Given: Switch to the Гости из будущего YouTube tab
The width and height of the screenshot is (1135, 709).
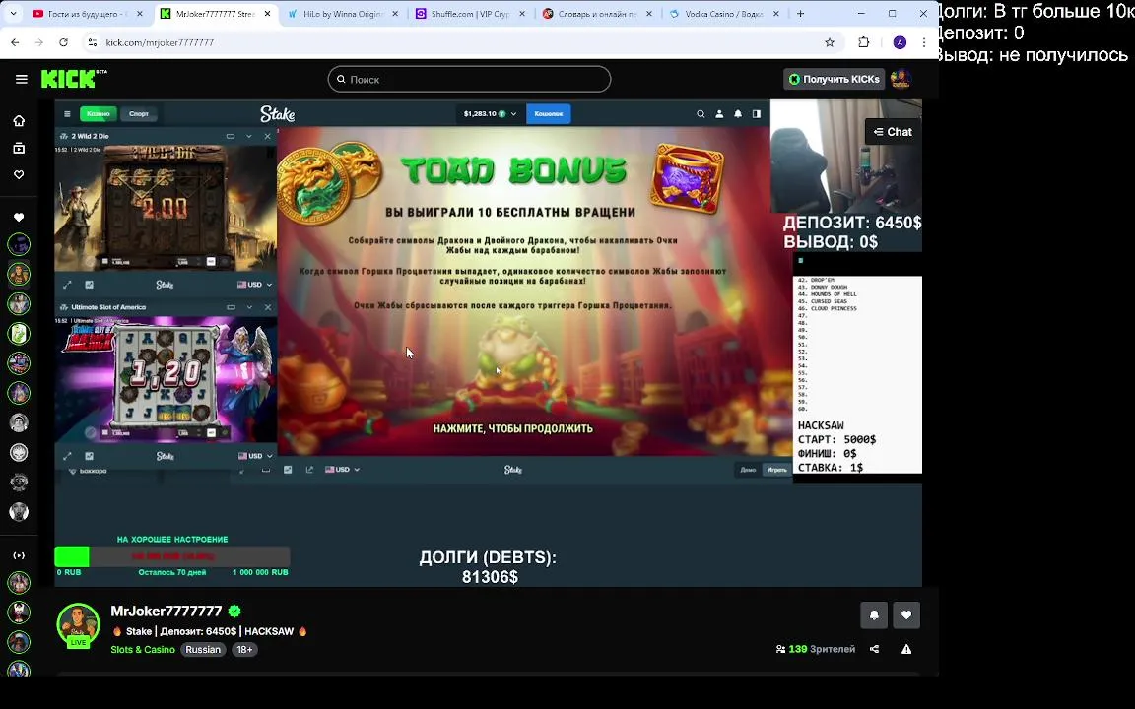Looking at the screenshot, I should coord(89,14).
